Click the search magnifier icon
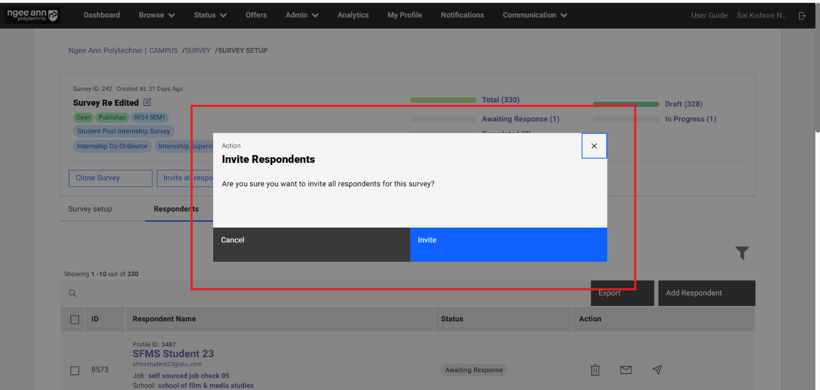This screenshot has width=820, height=390. click(73, 293)
